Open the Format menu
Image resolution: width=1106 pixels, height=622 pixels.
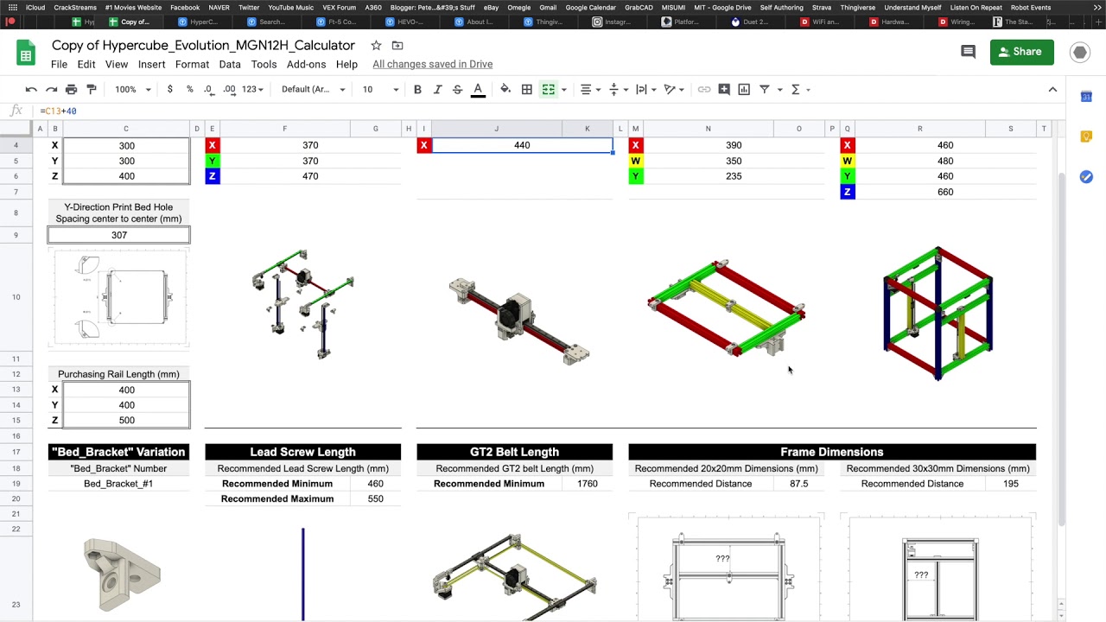pyautogui.click(x=192, y=65)
